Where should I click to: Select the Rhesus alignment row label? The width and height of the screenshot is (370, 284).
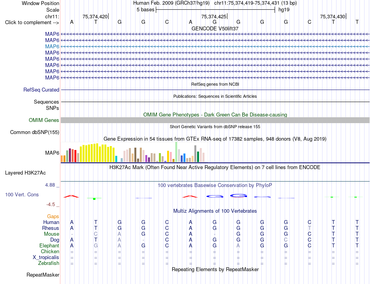(51, 228)
